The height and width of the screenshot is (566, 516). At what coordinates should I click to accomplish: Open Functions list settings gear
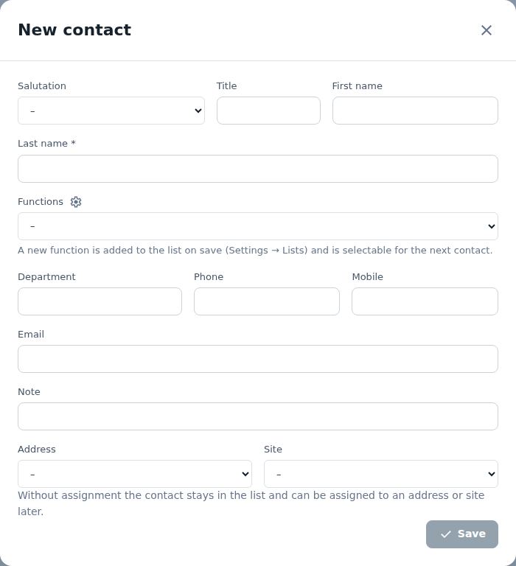(x=76, y=202)
